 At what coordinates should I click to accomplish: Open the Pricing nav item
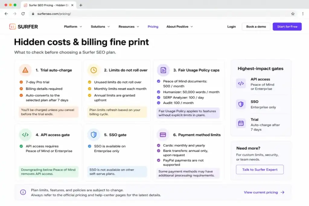(x=153, y=27)
